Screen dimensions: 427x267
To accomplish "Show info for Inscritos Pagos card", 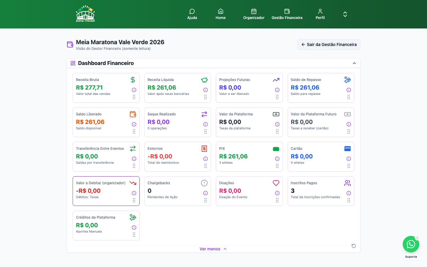I will [349, 193].
